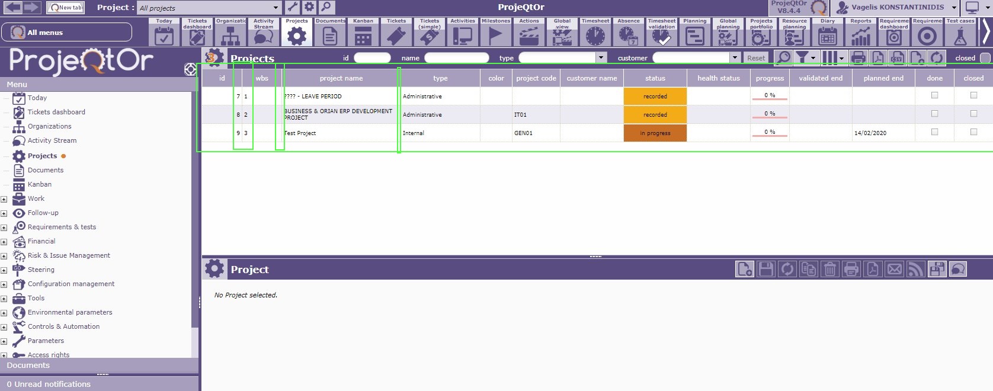
Task: Open the type filter dropdown
Action: point(601,57)
